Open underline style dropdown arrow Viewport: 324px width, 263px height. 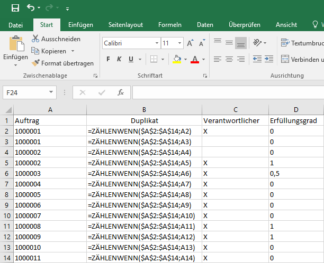140,59
